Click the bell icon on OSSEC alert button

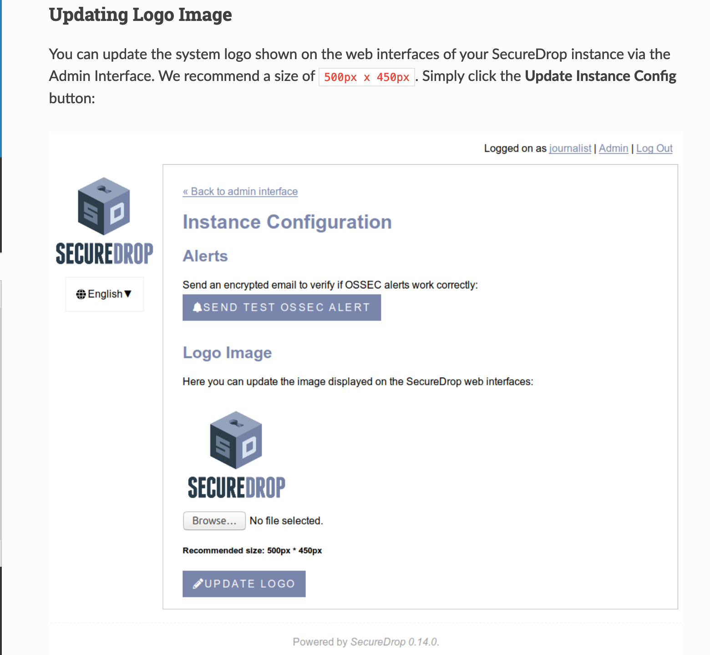pyautogui.click(x=197, y=307)
